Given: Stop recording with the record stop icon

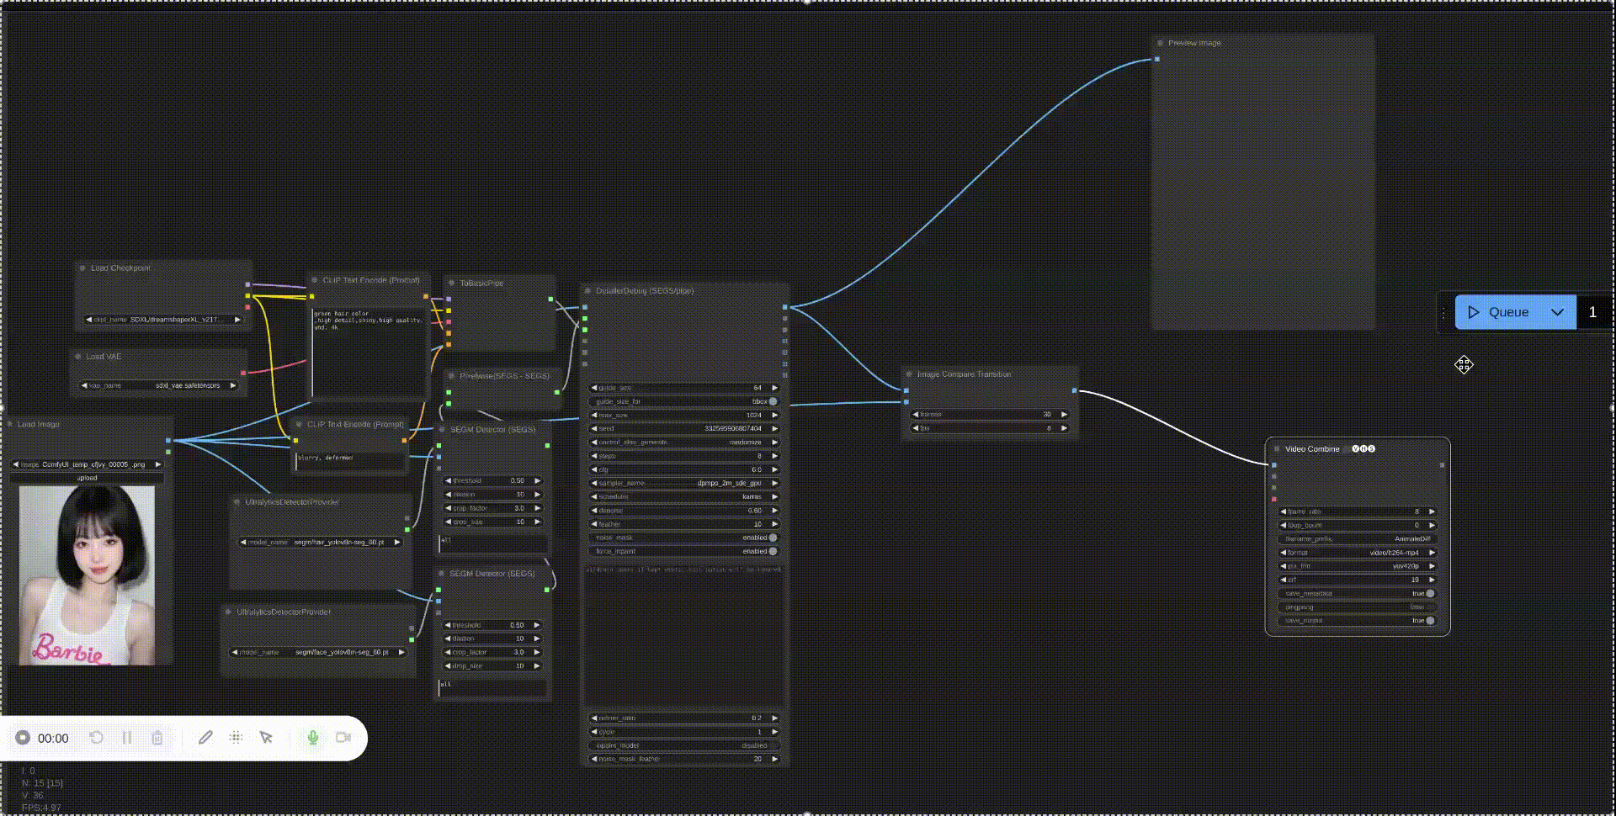Looking at the screenshot, I should point(23,738).
